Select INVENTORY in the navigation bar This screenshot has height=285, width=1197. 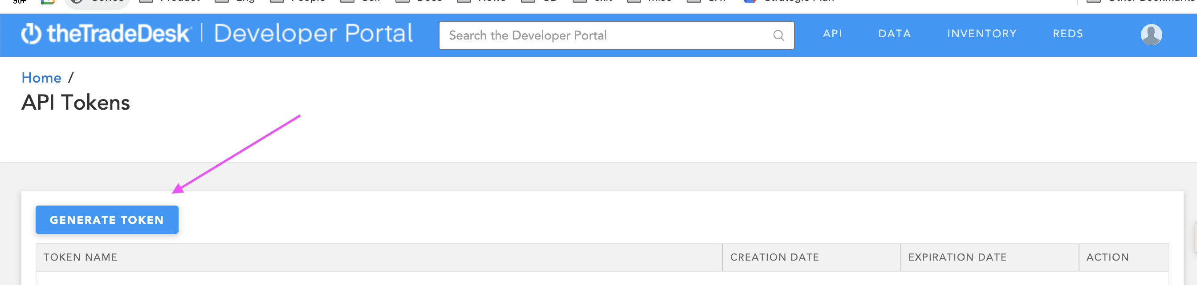[x=981, y=33]
